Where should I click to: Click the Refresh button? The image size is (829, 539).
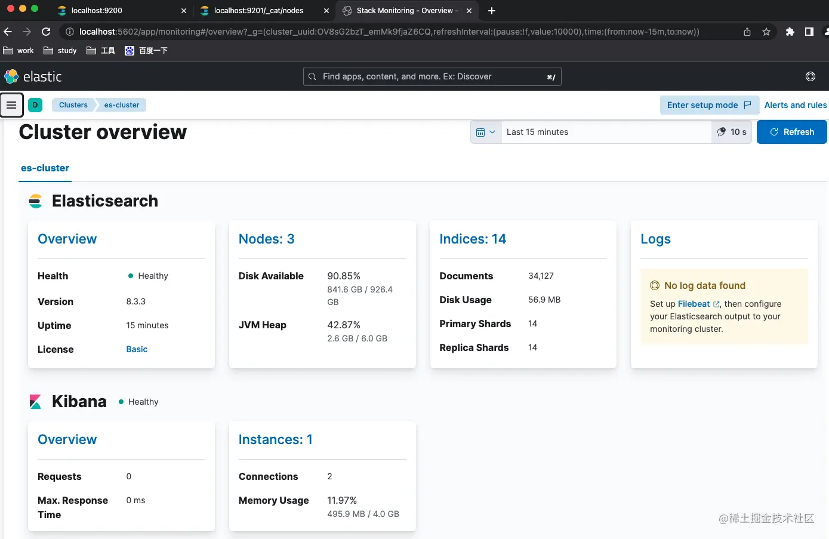tap(791, 132)
